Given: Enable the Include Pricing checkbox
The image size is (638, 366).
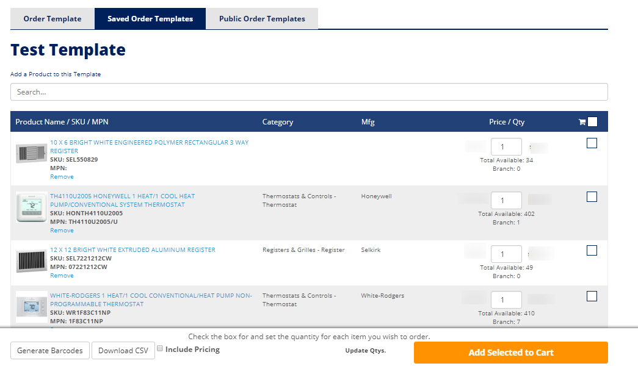Looking at the screenshot, I should [x=160, y=348].
